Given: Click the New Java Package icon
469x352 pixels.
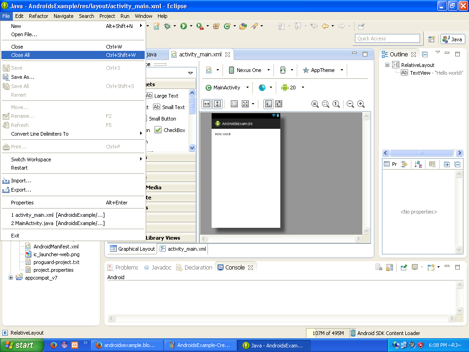Looking at the screenshot, I should pos(216,26).
